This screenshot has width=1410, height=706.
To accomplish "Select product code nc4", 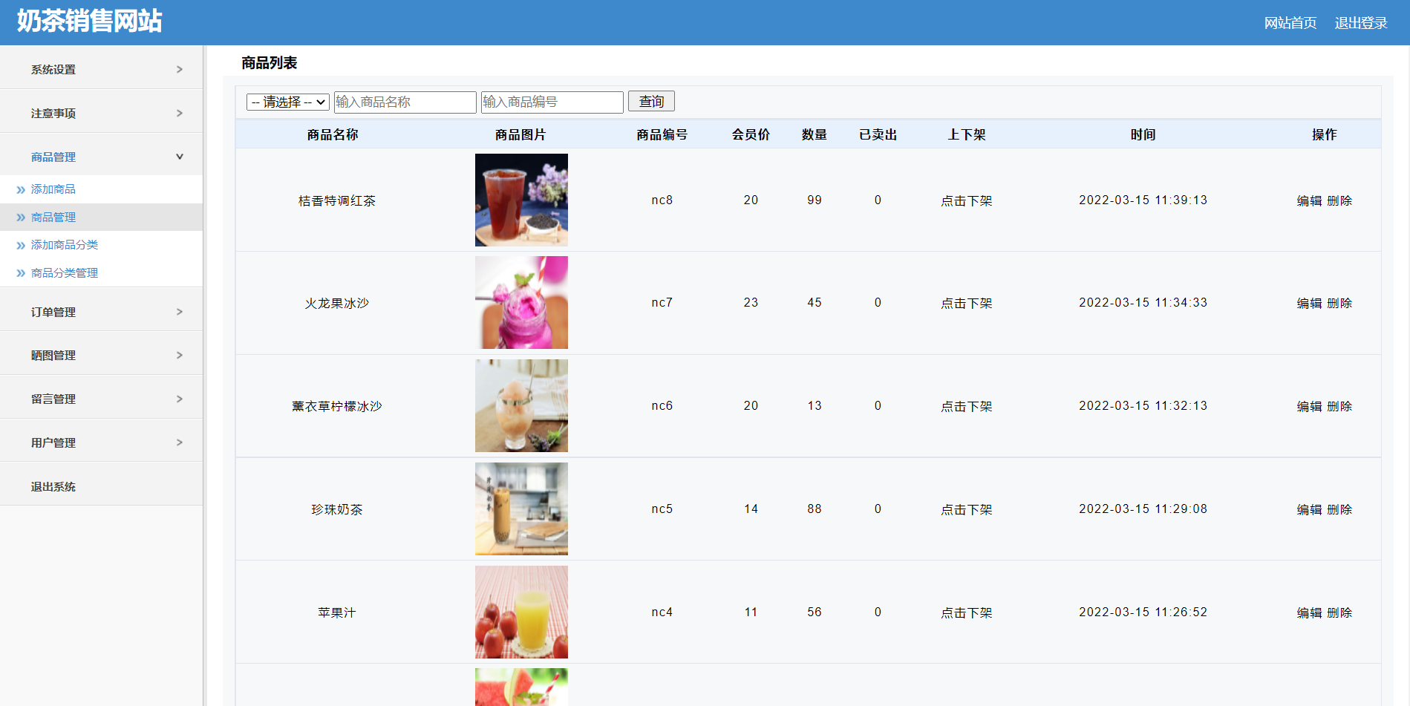I will point(662,612).
